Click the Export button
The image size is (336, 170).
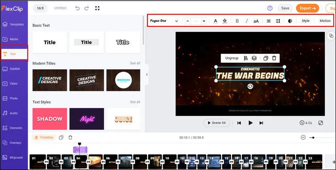(x=308, y=8)
